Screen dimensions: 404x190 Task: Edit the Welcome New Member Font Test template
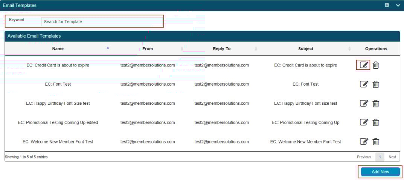pos(363,142)
